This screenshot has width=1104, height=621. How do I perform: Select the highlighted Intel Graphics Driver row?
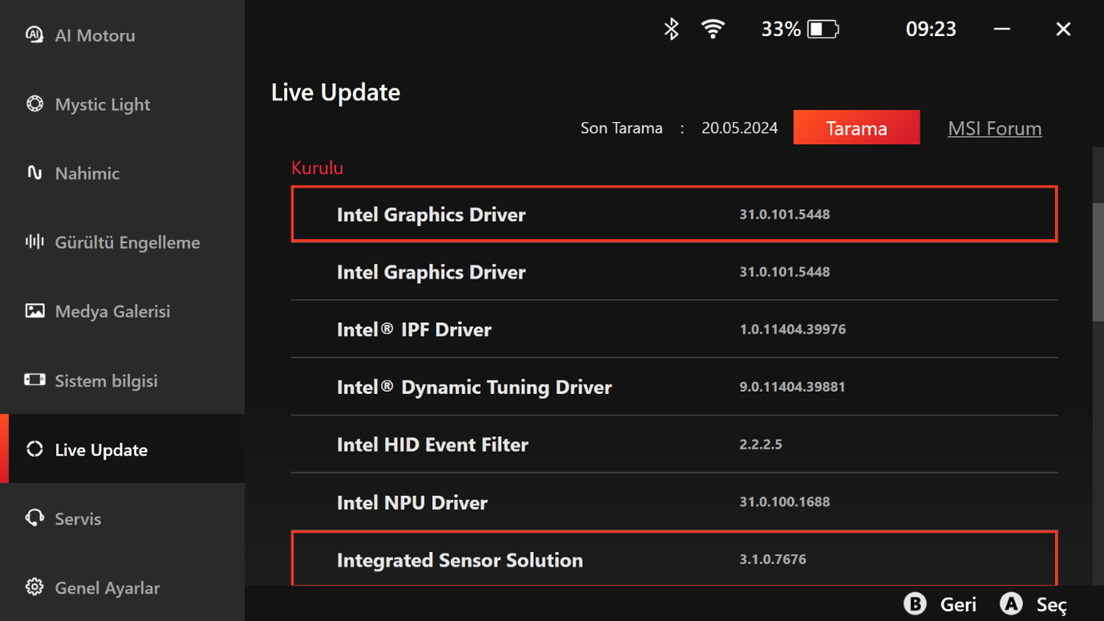click(x=673, y=214)
